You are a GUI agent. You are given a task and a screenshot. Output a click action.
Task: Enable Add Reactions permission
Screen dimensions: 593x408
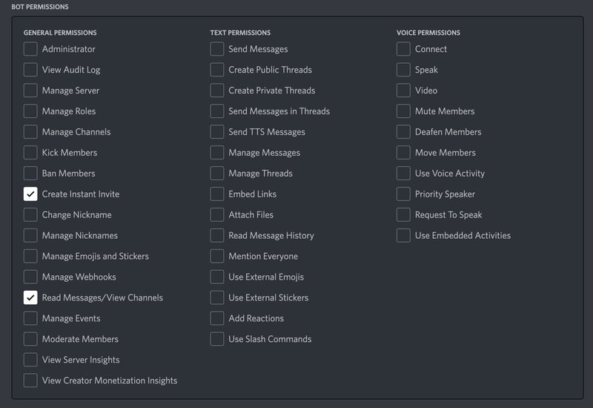coord(216,318)
